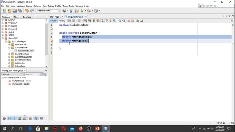The width and height of the screenshot is (235, 132).
Task: Toggle Show Inherited Members in Navigator
Action: (4, 118)
